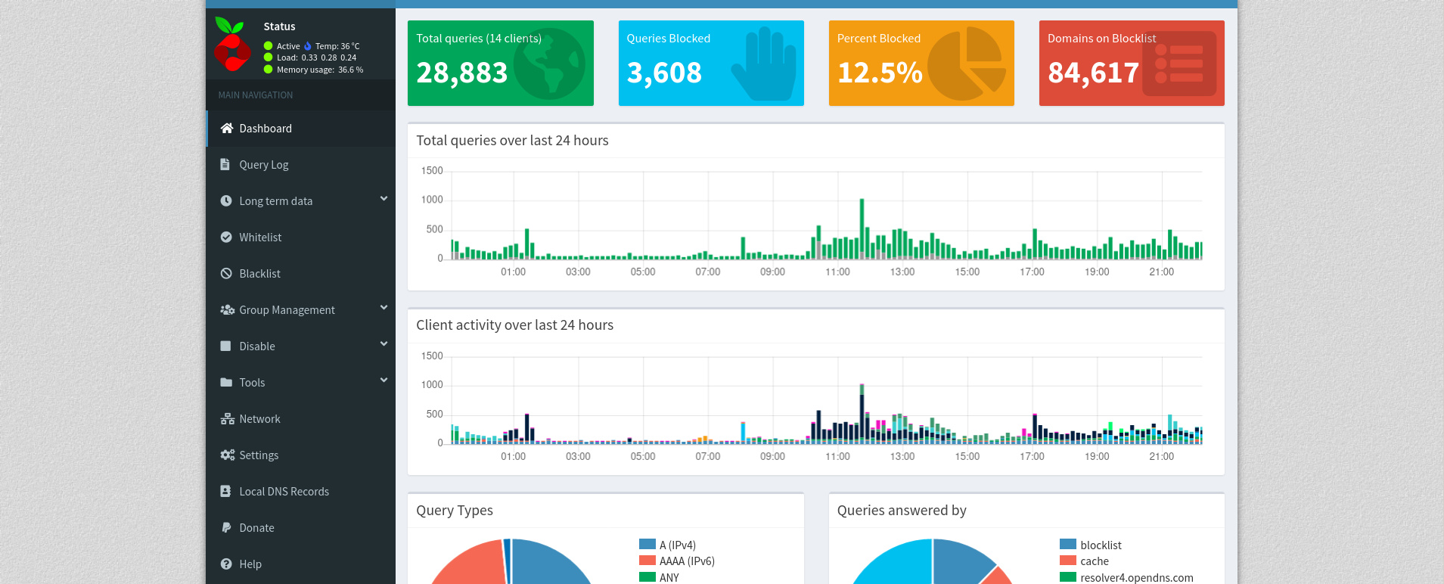Viewport: 1444px width, 584px height.
Task: Click the Client activity over last 24 hours title
Action: [514, 325]
